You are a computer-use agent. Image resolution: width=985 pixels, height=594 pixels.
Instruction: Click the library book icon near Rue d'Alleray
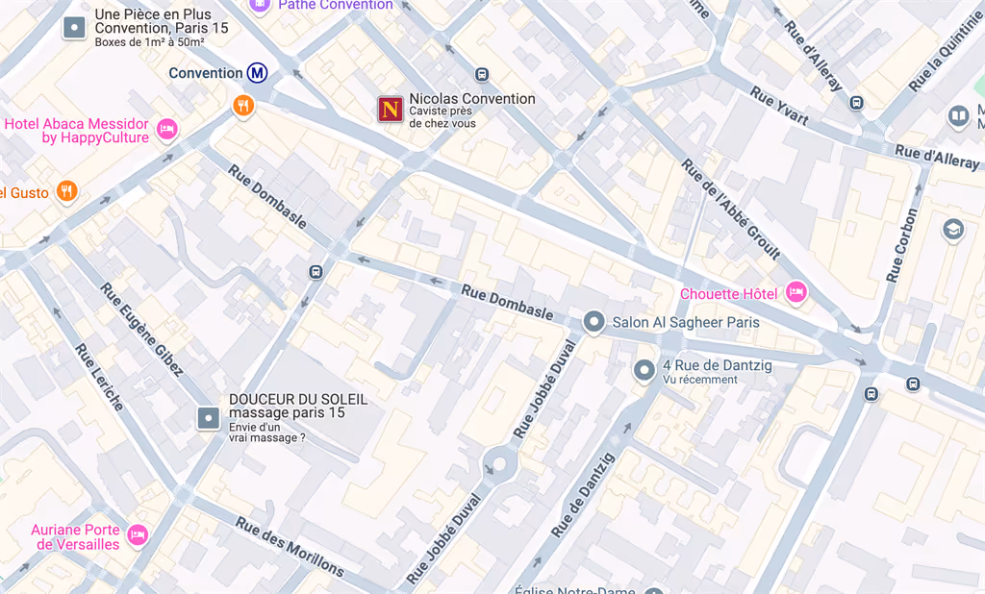pos(959,117)
